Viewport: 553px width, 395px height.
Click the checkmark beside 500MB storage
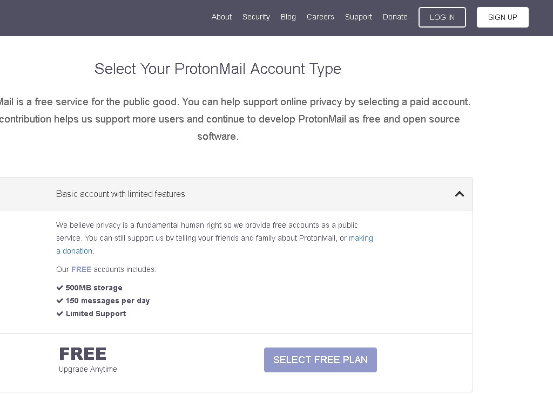[60, 288]
